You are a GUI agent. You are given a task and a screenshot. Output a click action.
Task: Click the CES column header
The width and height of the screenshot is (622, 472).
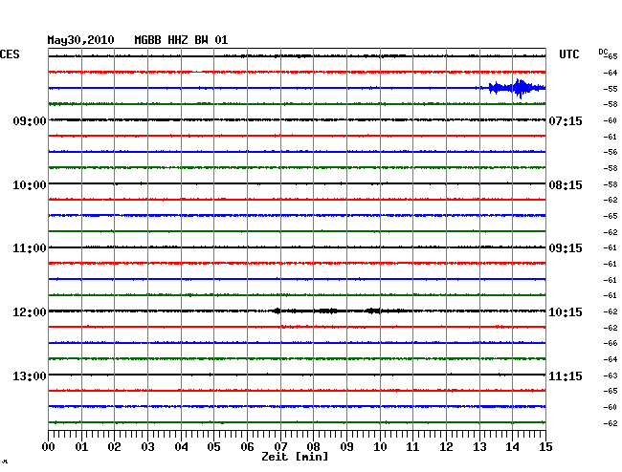pyautogui.click(x=10, y=54)
